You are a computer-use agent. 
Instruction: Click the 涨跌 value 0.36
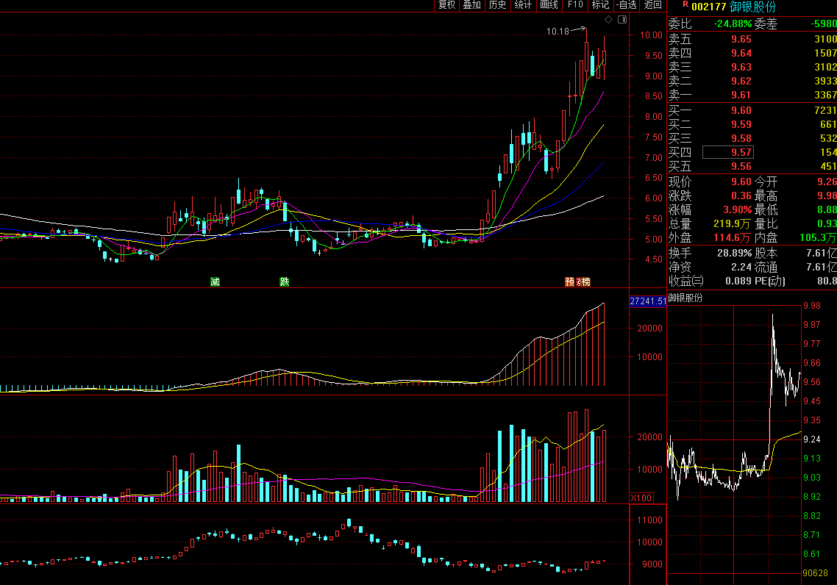tap(741, 195)
